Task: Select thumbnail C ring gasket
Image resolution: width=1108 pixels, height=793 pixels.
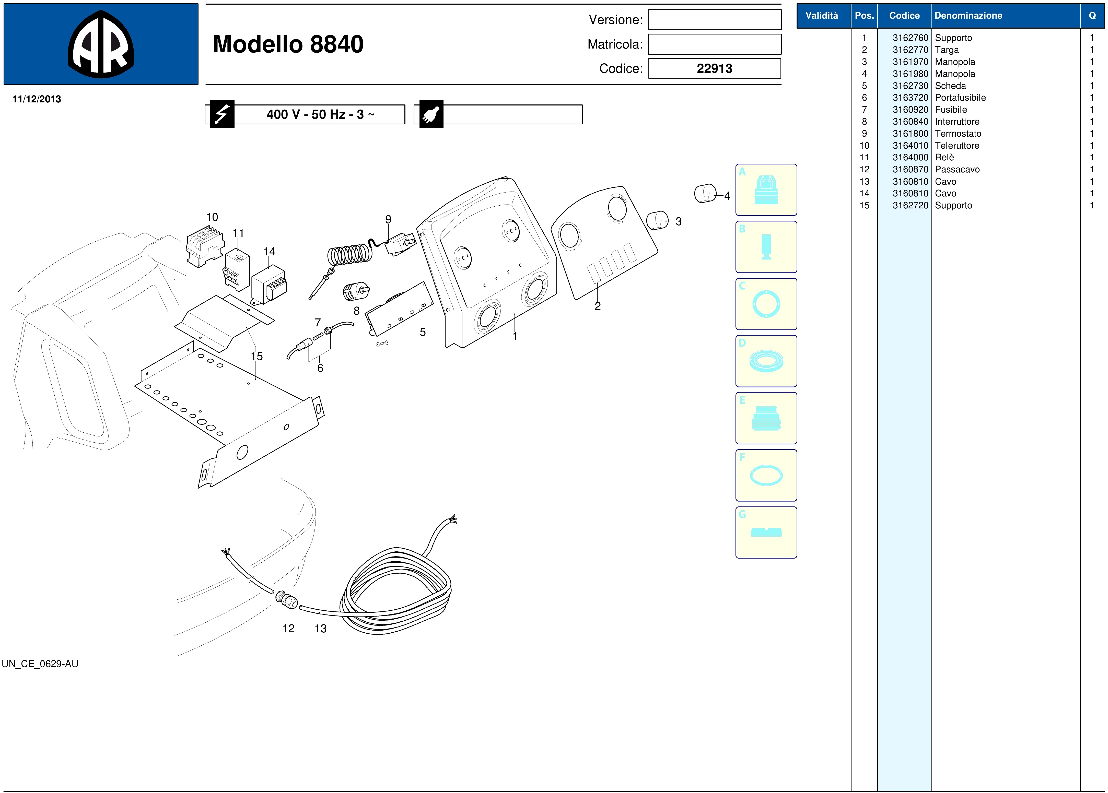Action: tap(766, 304)
